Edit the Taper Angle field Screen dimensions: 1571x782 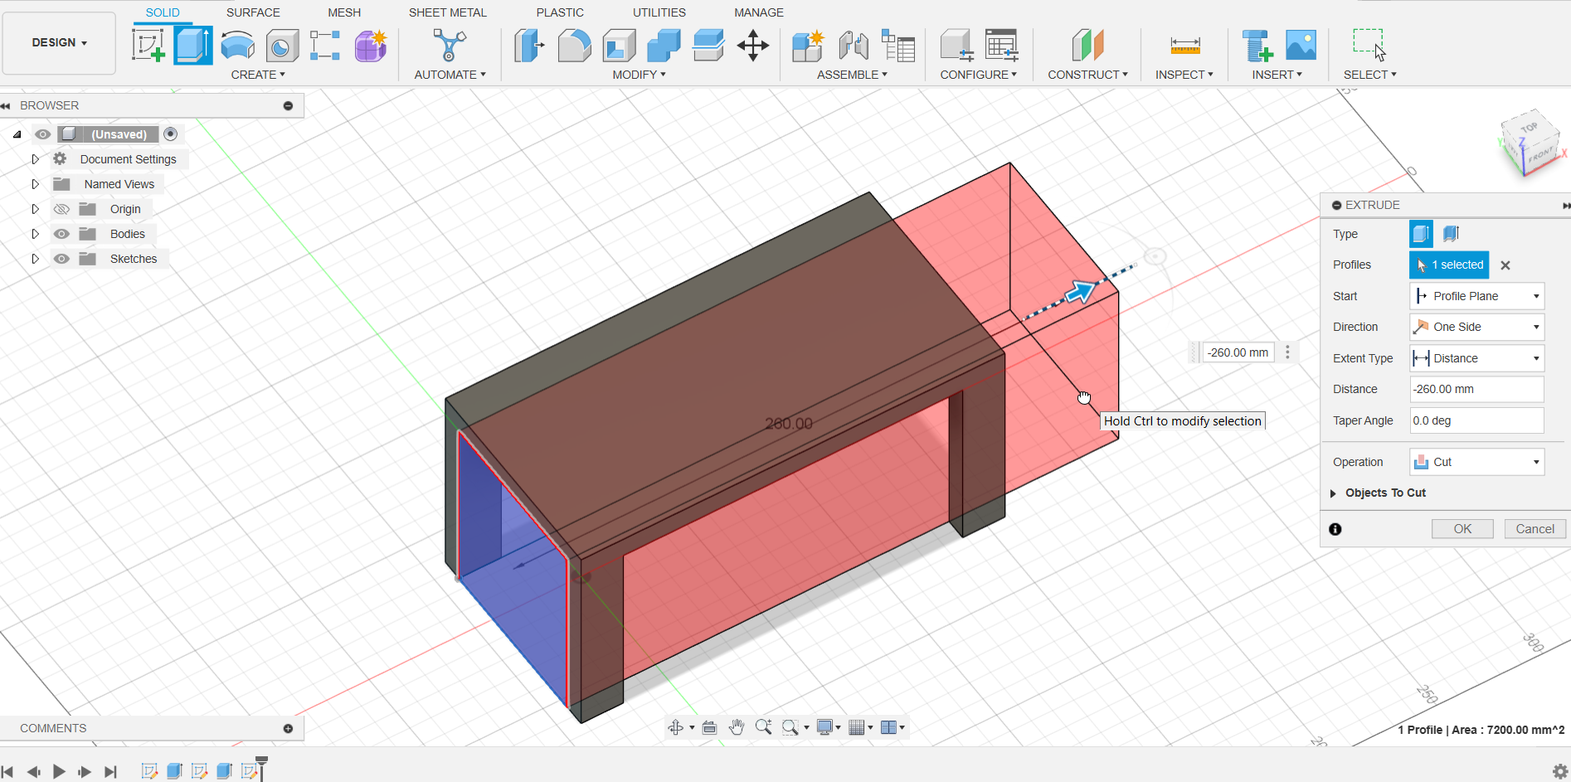point(1476,420)
